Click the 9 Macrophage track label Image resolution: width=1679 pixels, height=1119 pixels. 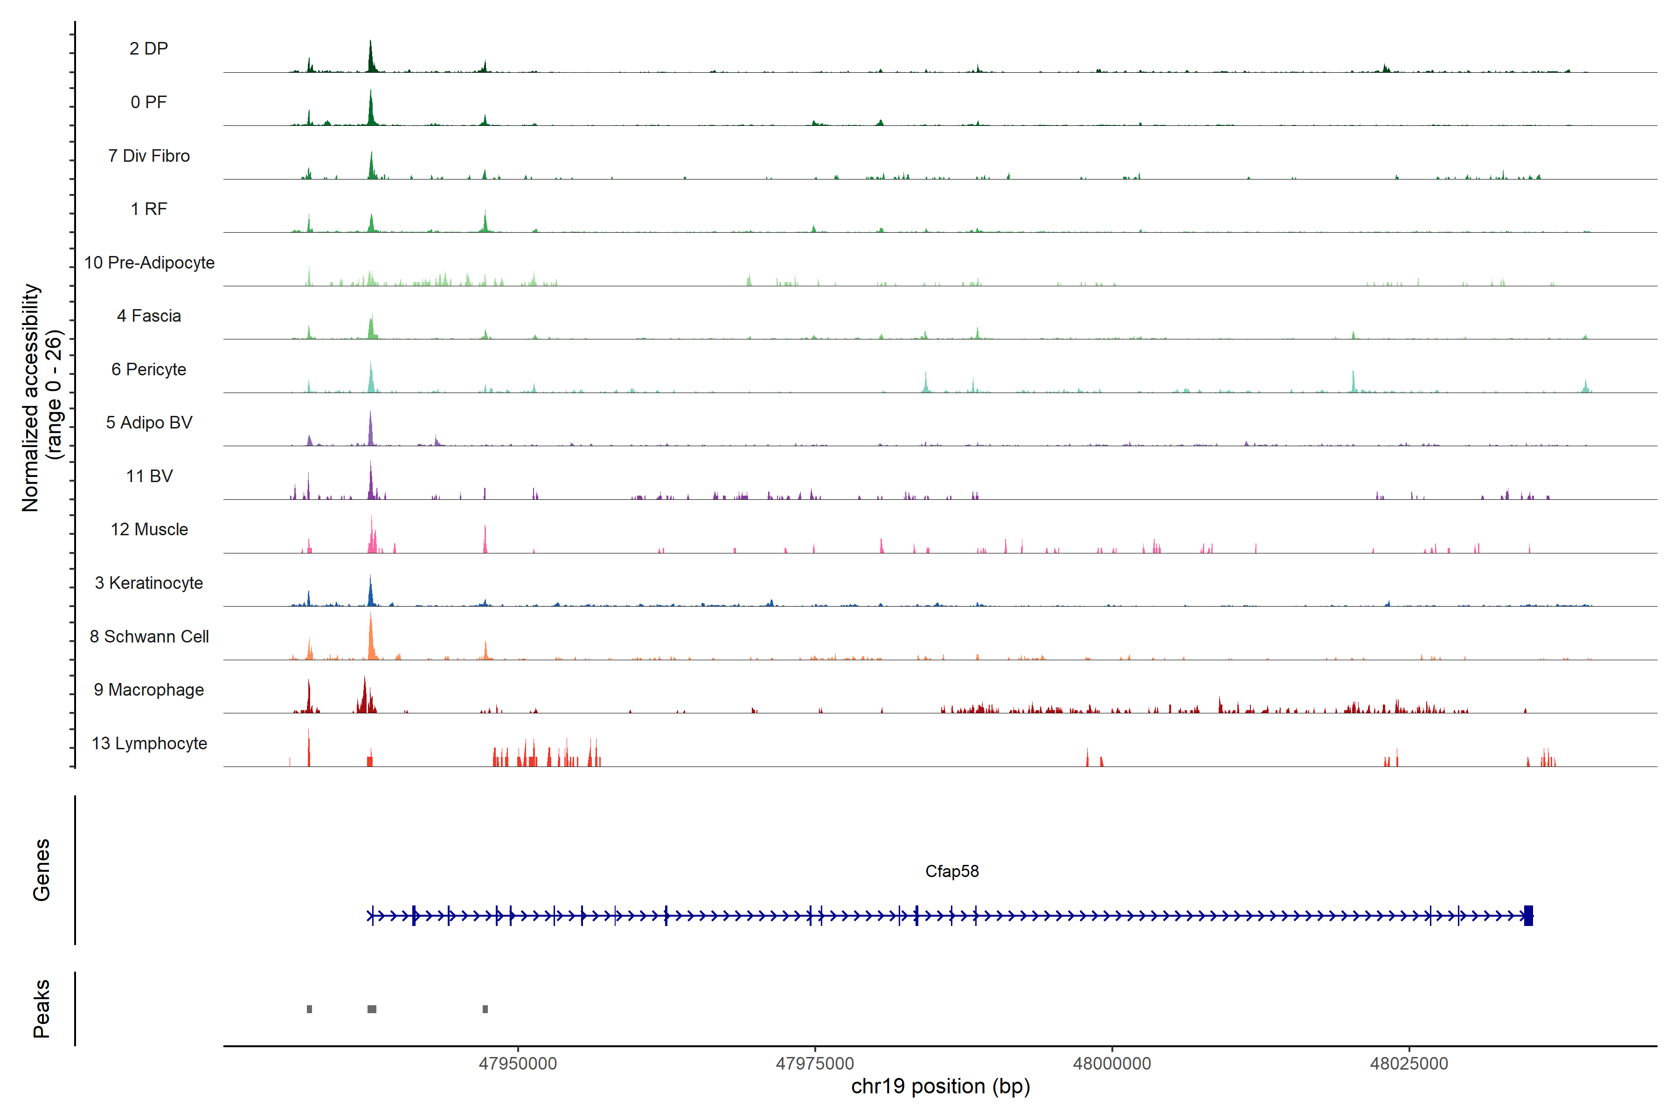click(148, 690)
